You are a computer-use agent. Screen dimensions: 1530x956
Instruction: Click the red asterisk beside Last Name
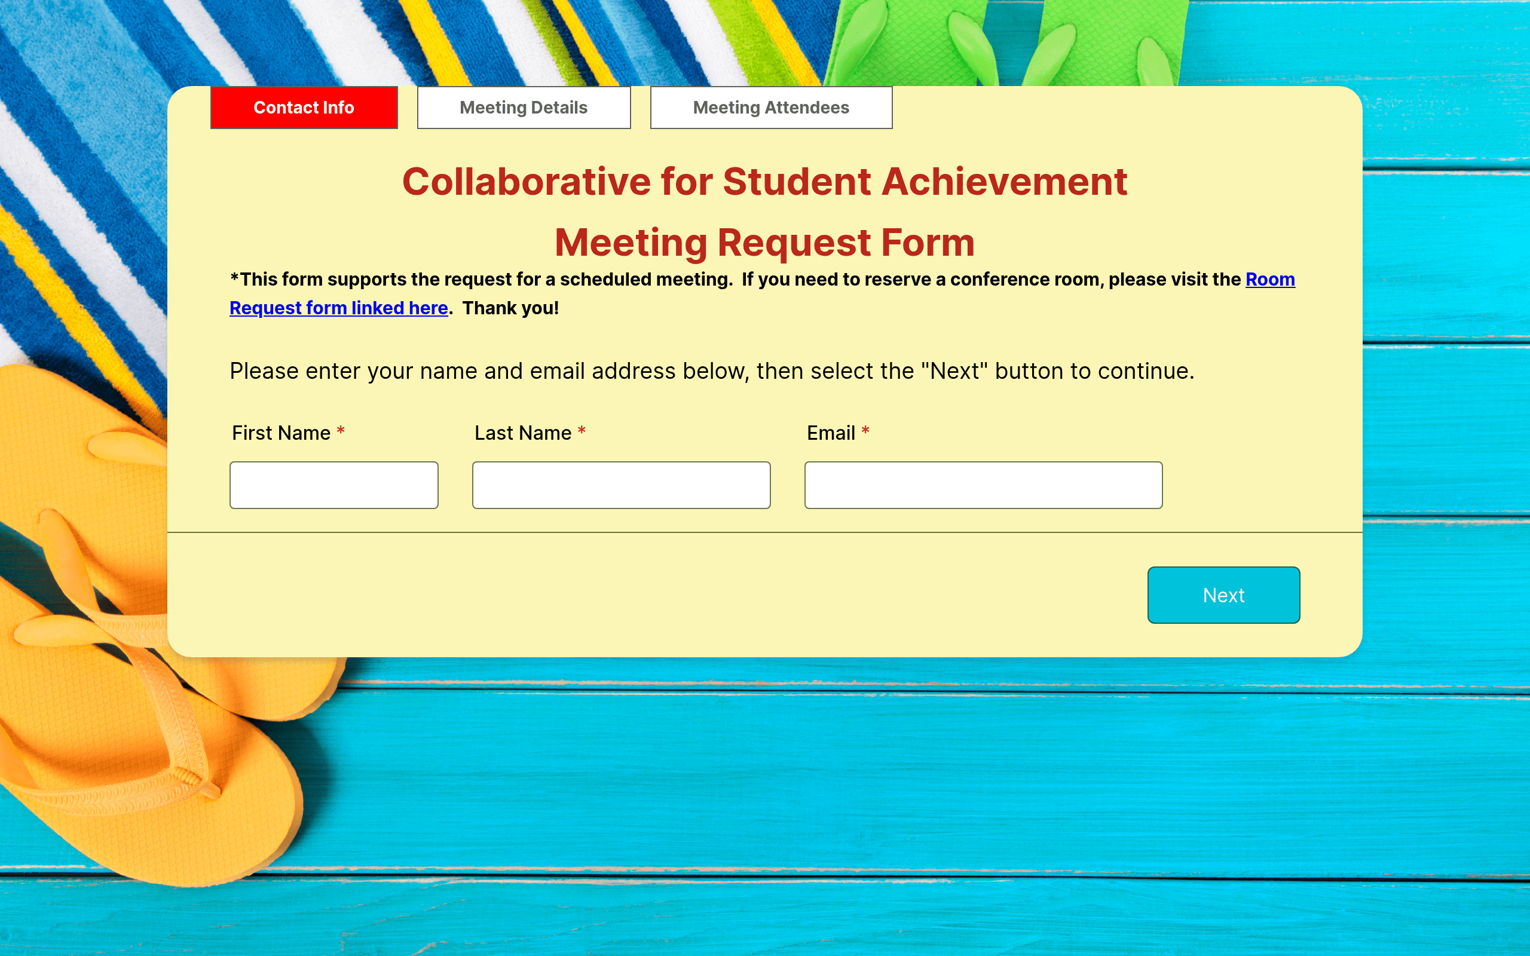pos(582,431)
